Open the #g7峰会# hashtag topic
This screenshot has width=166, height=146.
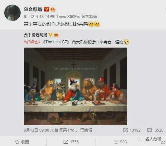pos(32,42)
